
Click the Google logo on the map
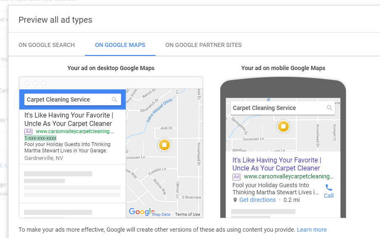click(140, 212)
